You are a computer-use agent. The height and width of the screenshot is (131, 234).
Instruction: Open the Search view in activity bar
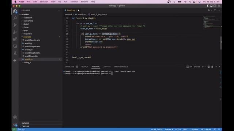point(15,18)
